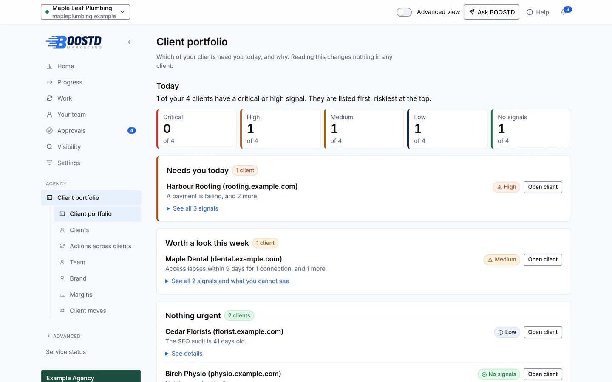Click the Low summary card
This screenshot has width=612, height=382.
[447, 129]
